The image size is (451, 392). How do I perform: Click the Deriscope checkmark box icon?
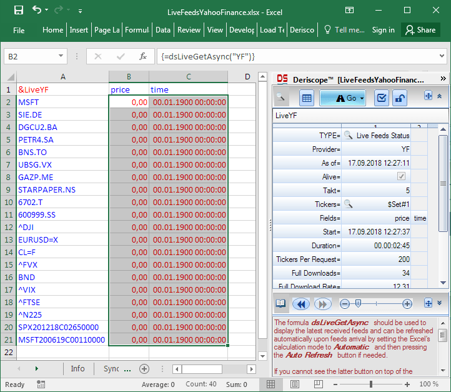click(x=382, y=98)
